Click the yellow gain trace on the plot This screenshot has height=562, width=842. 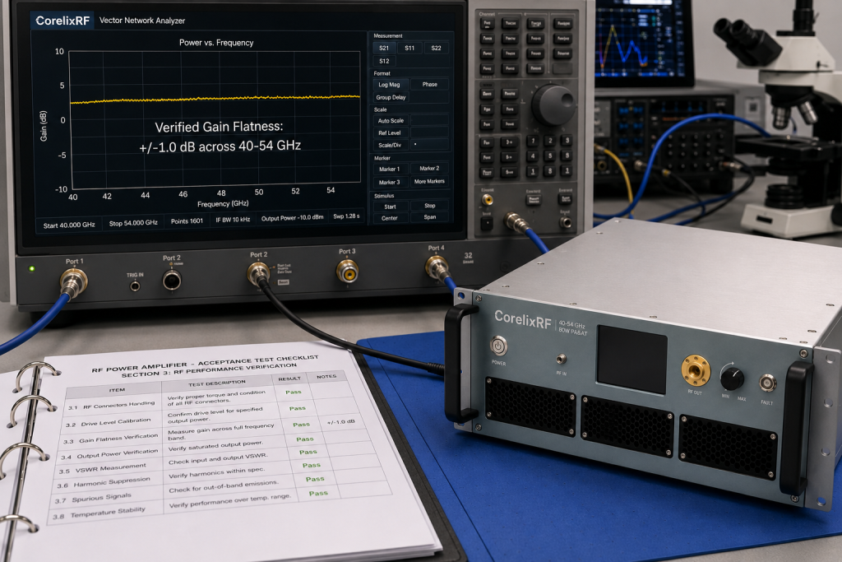click(x=215, y=99)
